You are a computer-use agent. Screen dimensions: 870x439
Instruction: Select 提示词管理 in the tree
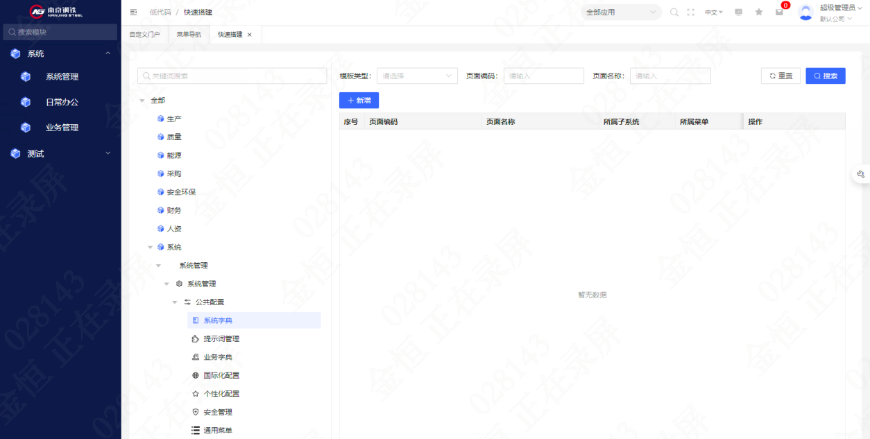[x=221, y=338]
